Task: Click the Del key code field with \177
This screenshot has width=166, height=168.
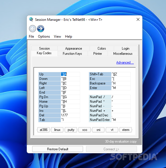Action: point(70,115)
